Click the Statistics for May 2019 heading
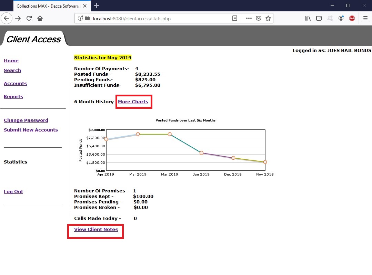This screenshot has height=275, width=372. pos(102,57)
